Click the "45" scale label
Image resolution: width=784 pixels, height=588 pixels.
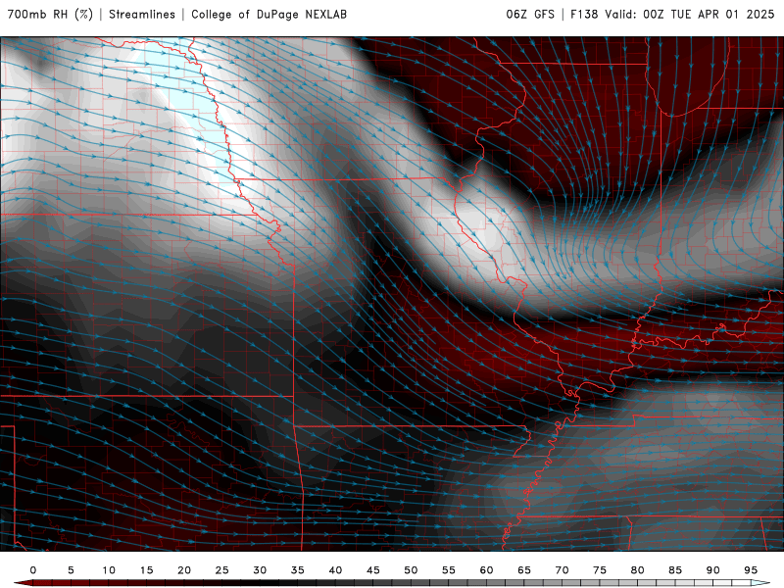point(373,570)
